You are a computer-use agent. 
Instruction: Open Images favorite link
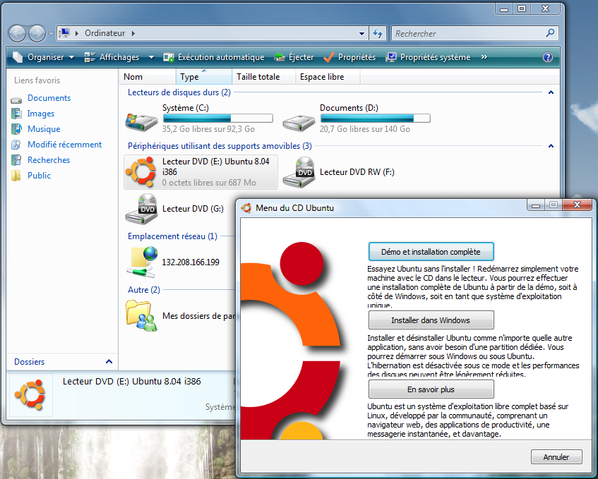pyautogui.click(x=41, y=114)
